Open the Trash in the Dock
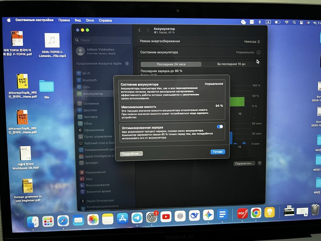 click(315, 210)
